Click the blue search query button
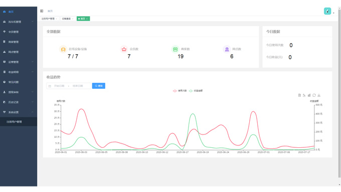The height and width of the screenshot is (192, 341). point(98,86)
